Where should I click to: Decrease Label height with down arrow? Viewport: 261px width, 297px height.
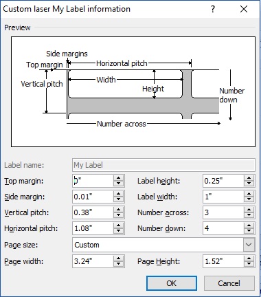(249, 184)
